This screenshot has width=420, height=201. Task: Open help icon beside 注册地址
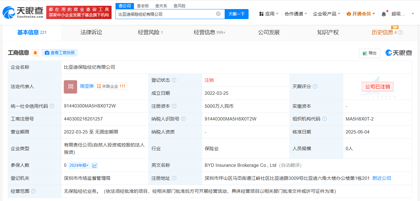click(x=174, y=178)
